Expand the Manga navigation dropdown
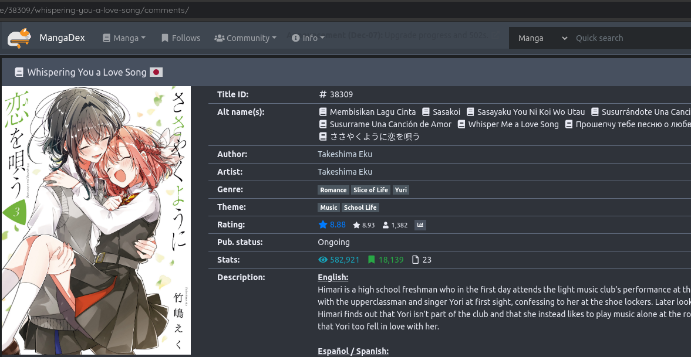Screen dimensions: 691x357 124,38
